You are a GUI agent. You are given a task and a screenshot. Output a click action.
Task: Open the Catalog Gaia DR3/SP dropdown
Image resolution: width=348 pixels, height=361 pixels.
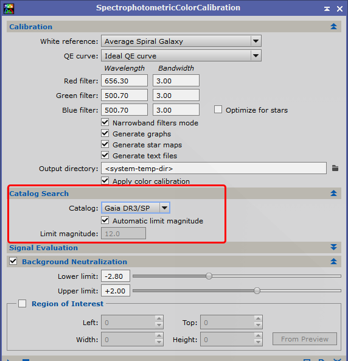pos(136,208)
